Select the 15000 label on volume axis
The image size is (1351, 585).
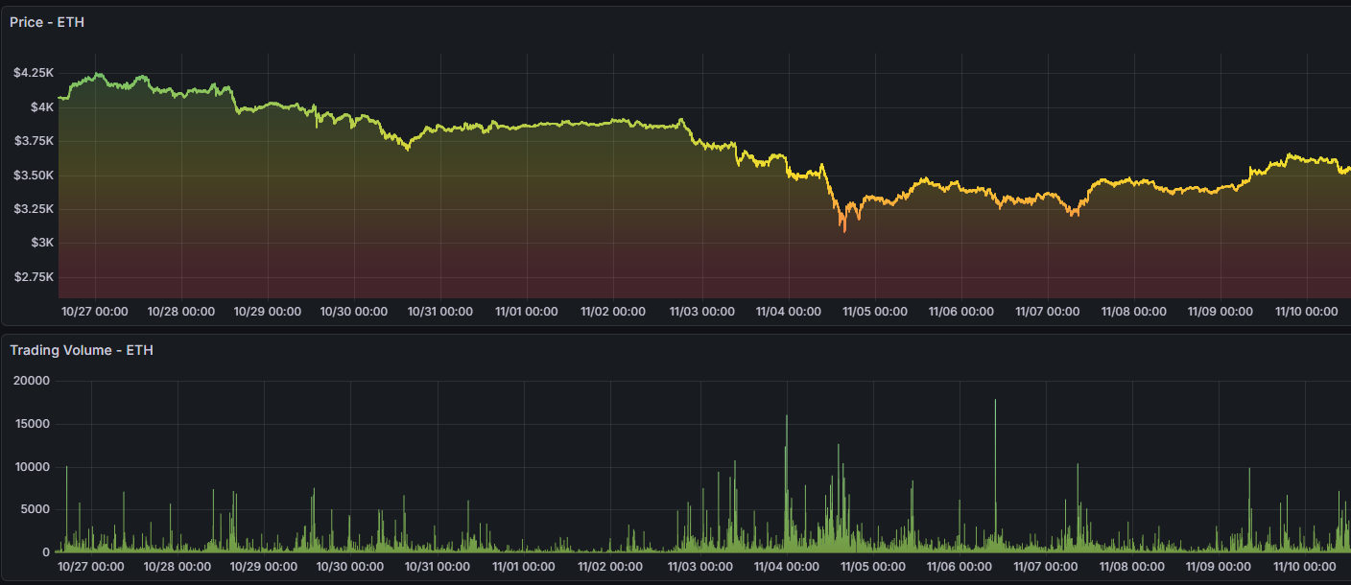[32, 424]
